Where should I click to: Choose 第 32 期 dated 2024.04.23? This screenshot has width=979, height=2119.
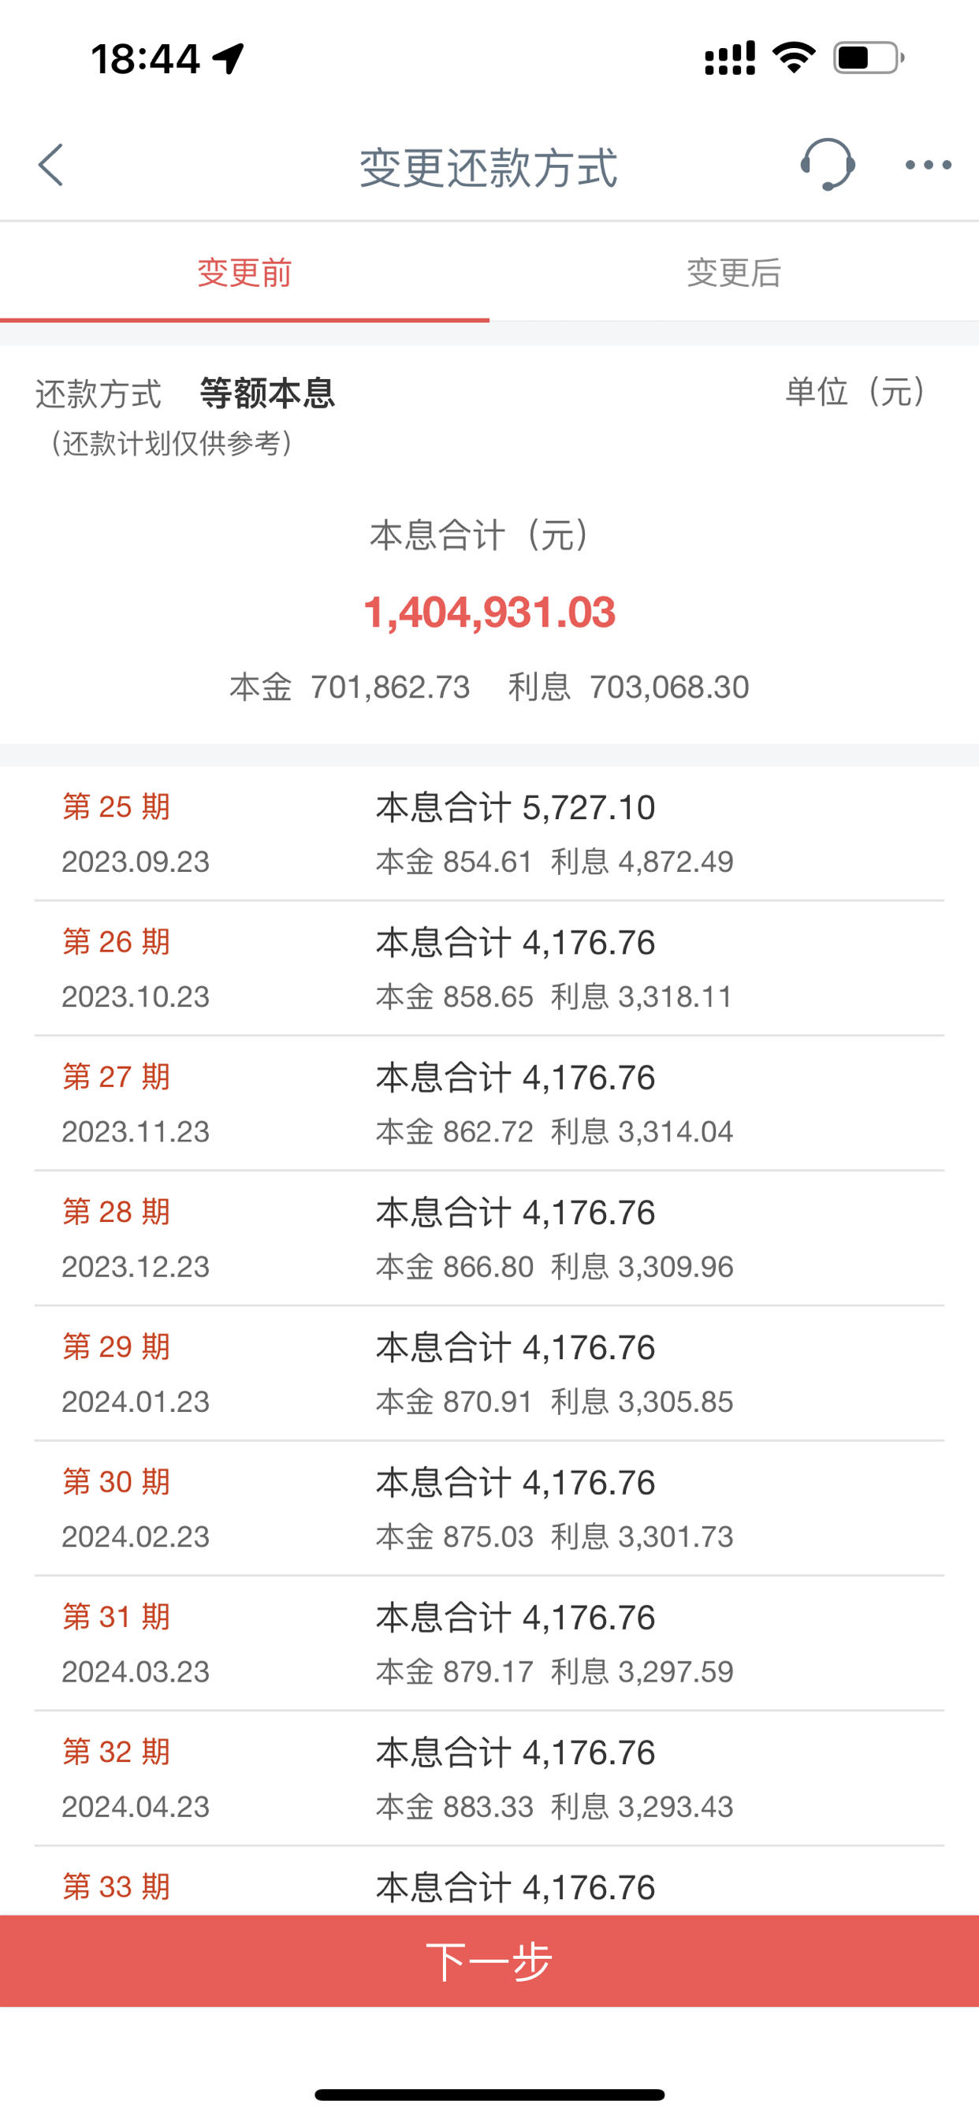point(489,1778)
